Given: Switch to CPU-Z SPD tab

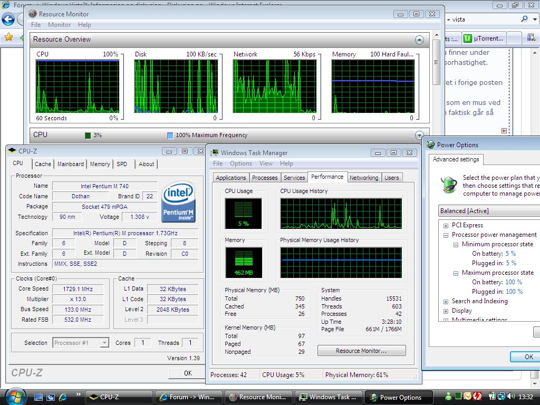Looking at the screenshot, I should pyautogui.click(x=122, y=165).
